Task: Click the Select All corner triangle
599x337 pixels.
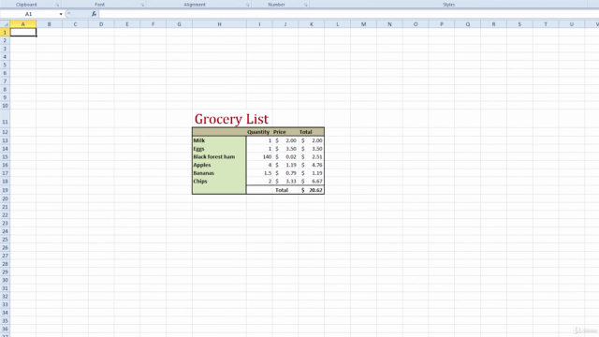Action: 6,24
